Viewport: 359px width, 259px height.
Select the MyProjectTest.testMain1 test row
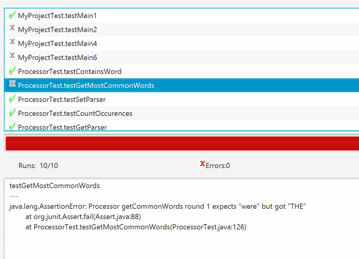[182, 15]
